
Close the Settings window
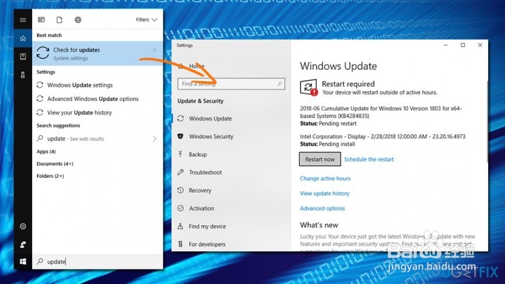tap(480, 45)
